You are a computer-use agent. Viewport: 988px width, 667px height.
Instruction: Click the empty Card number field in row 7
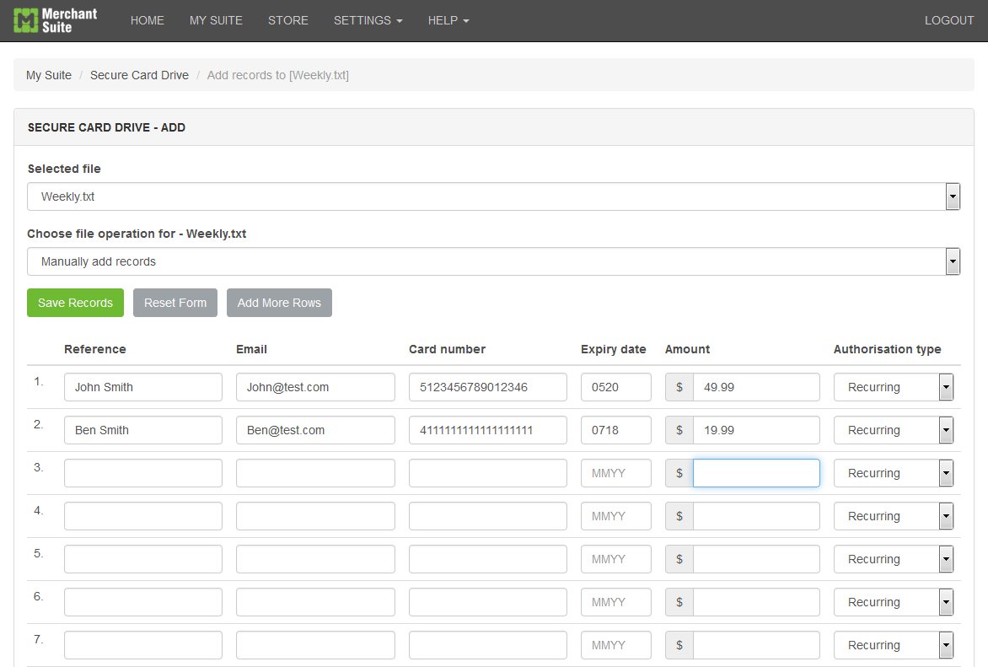(488, 645)
